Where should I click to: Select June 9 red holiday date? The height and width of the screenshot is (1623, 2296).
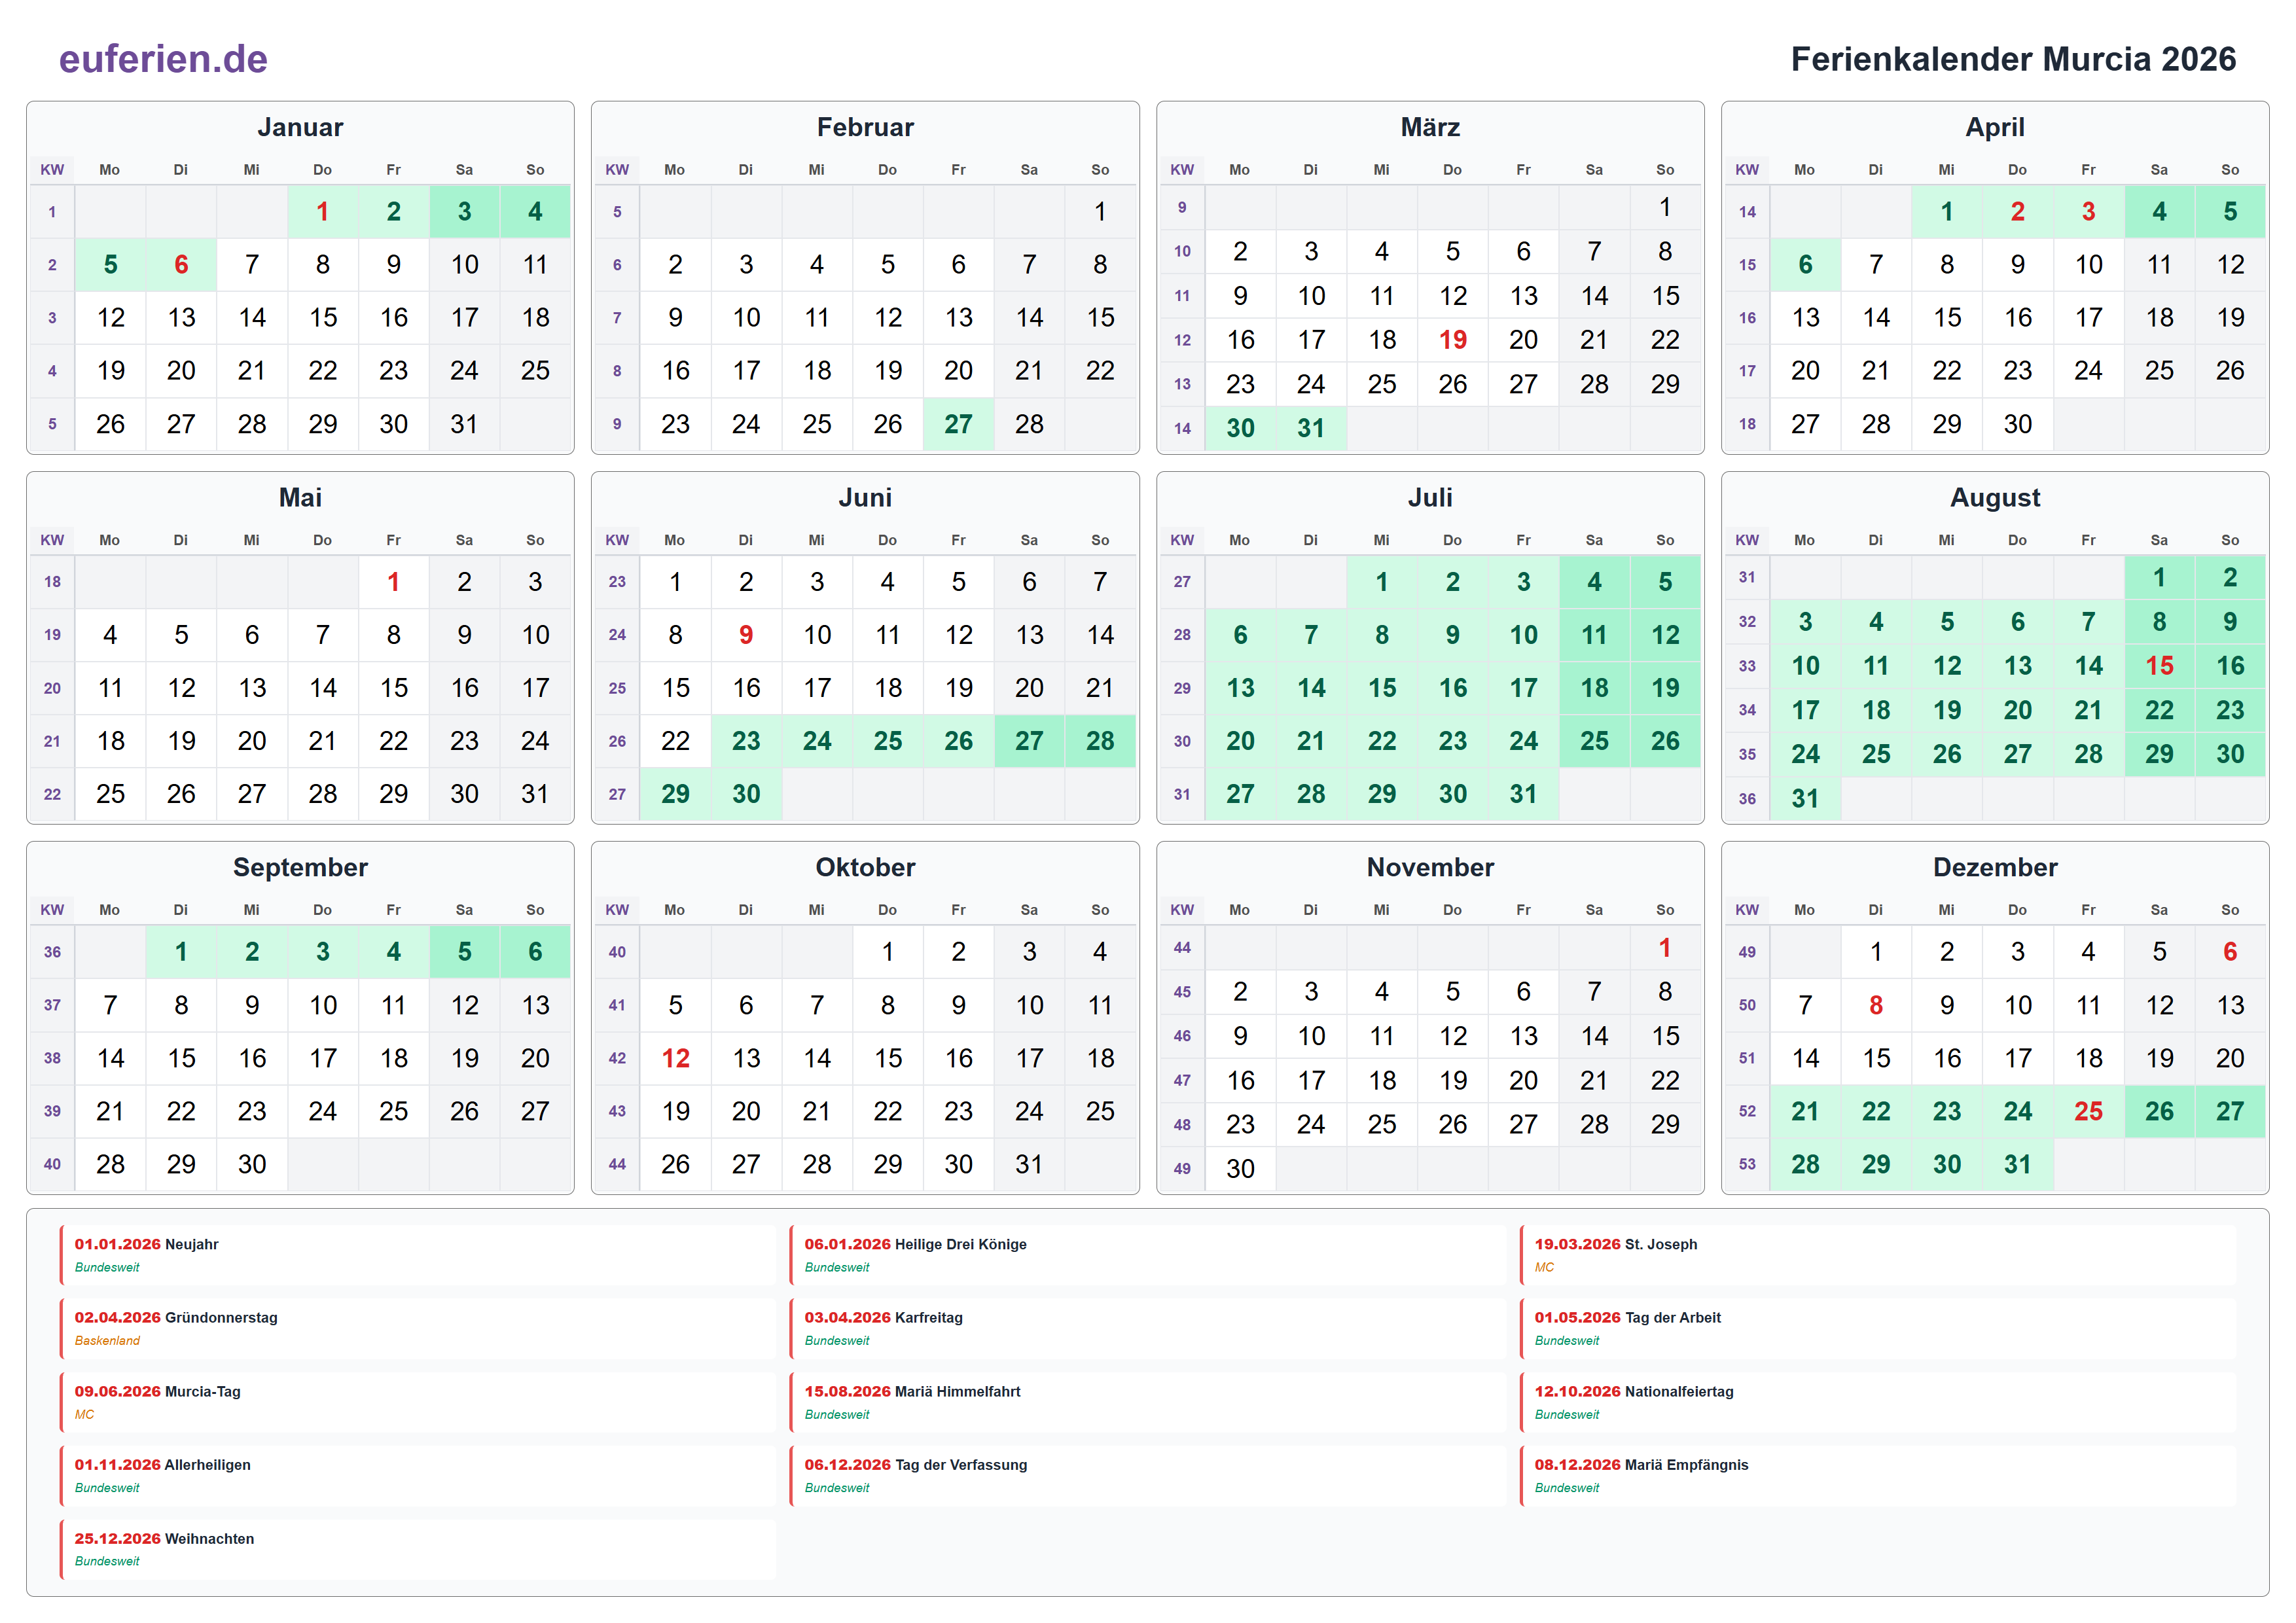(746, 635)
